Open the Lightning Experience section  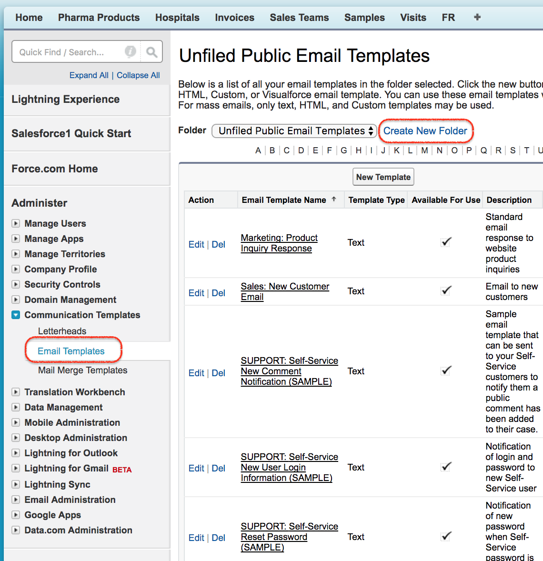click(66, 99)
